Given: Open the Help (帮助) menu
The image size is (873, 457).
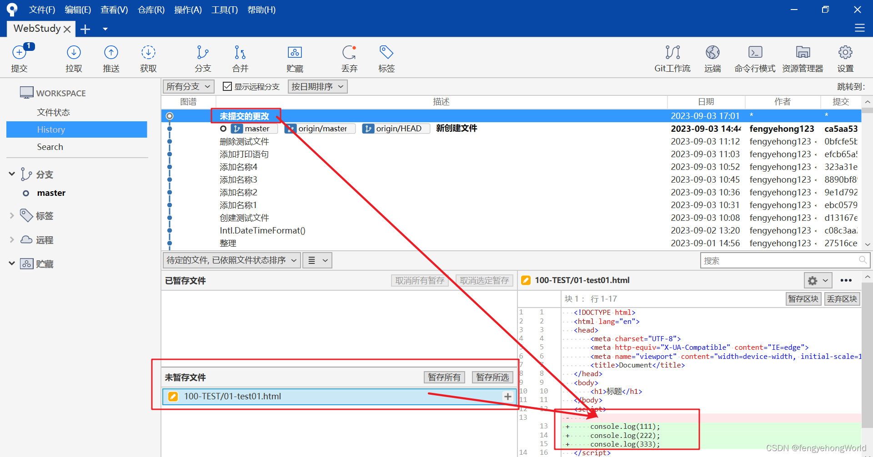Looking at the screenshot, I should click(261, 10).
